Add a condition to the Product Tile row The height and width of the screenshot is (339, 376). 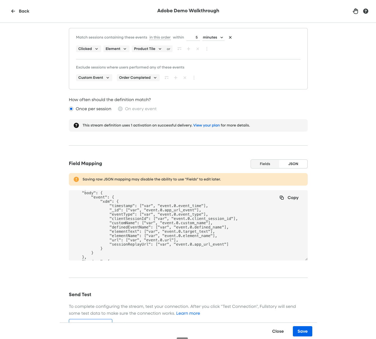[189, 49]
